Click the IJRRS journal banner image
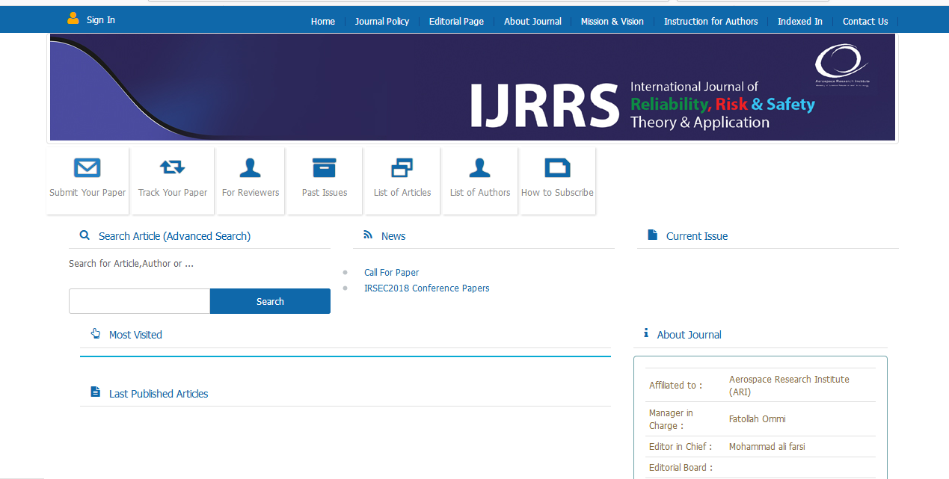 473,87
